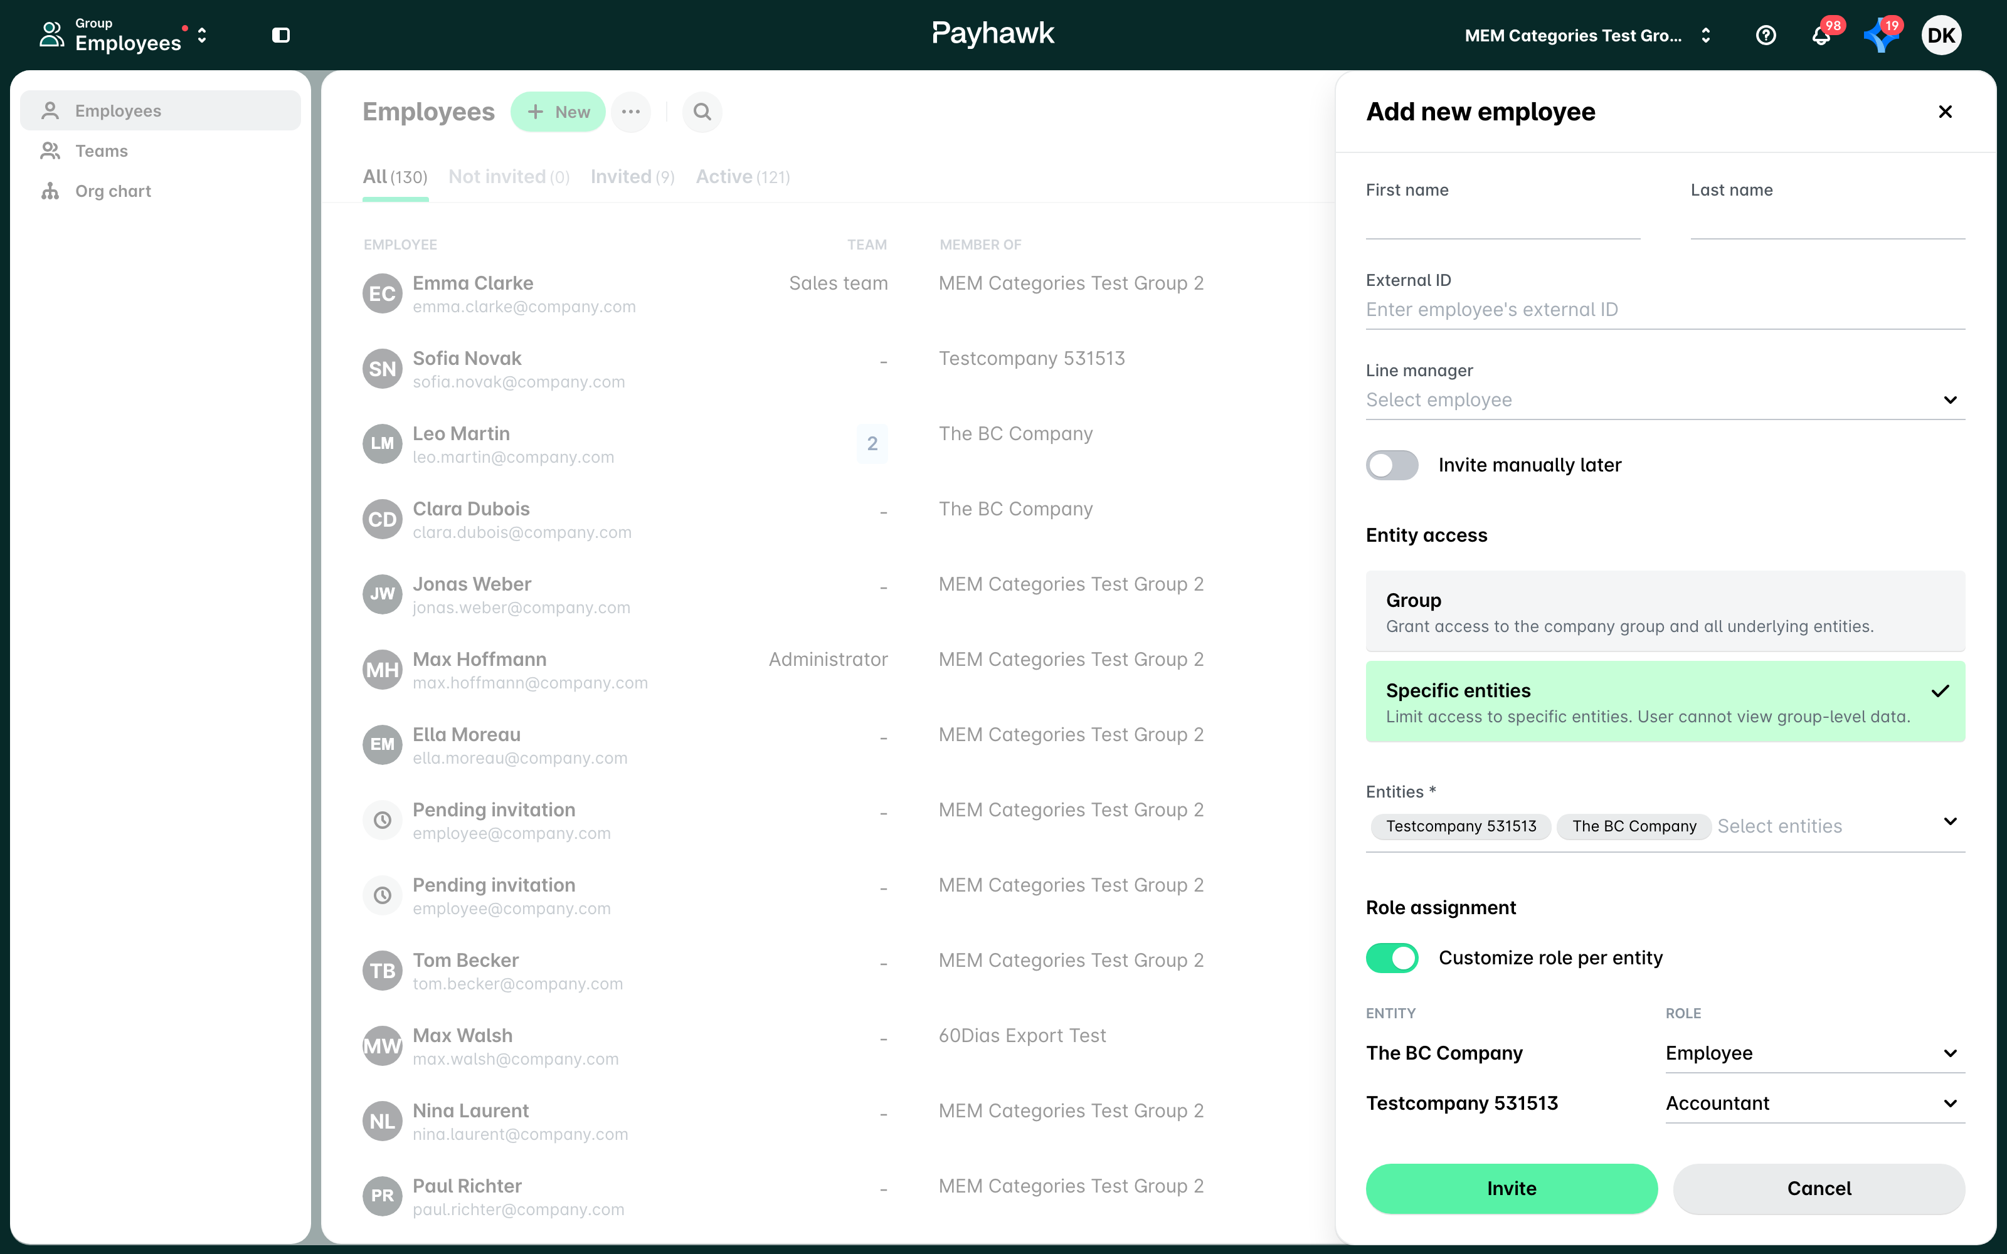Focus the Last name input field
The height and width of the screenshot is (1254, 2007).
pyautogui.click(x=1827, y=221)
